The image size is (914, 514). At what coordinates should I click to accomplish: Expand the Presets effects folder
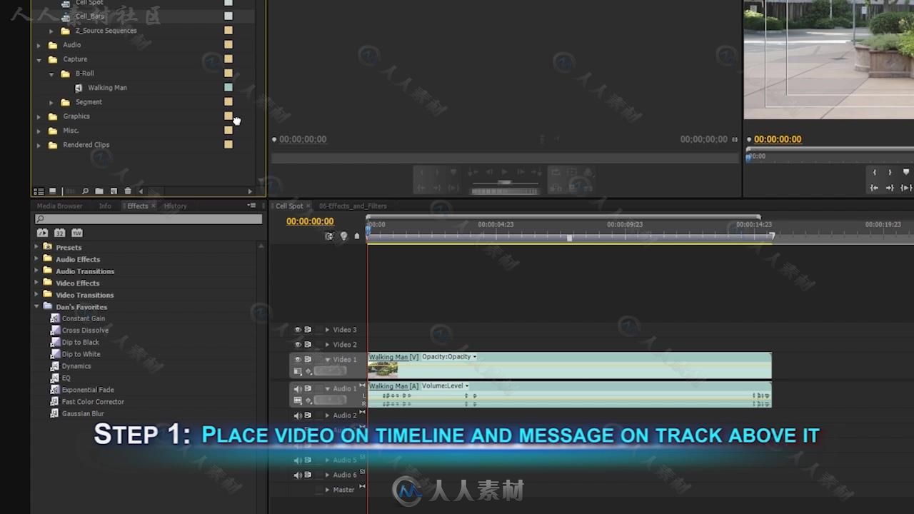point(36,247)
